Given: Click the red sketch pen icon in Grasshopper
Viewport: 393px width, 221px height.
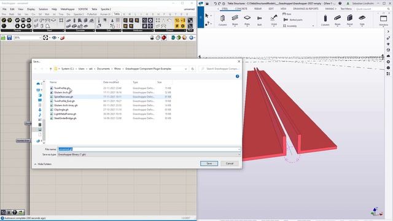Looking at the screenshot, I should point(63,37).
